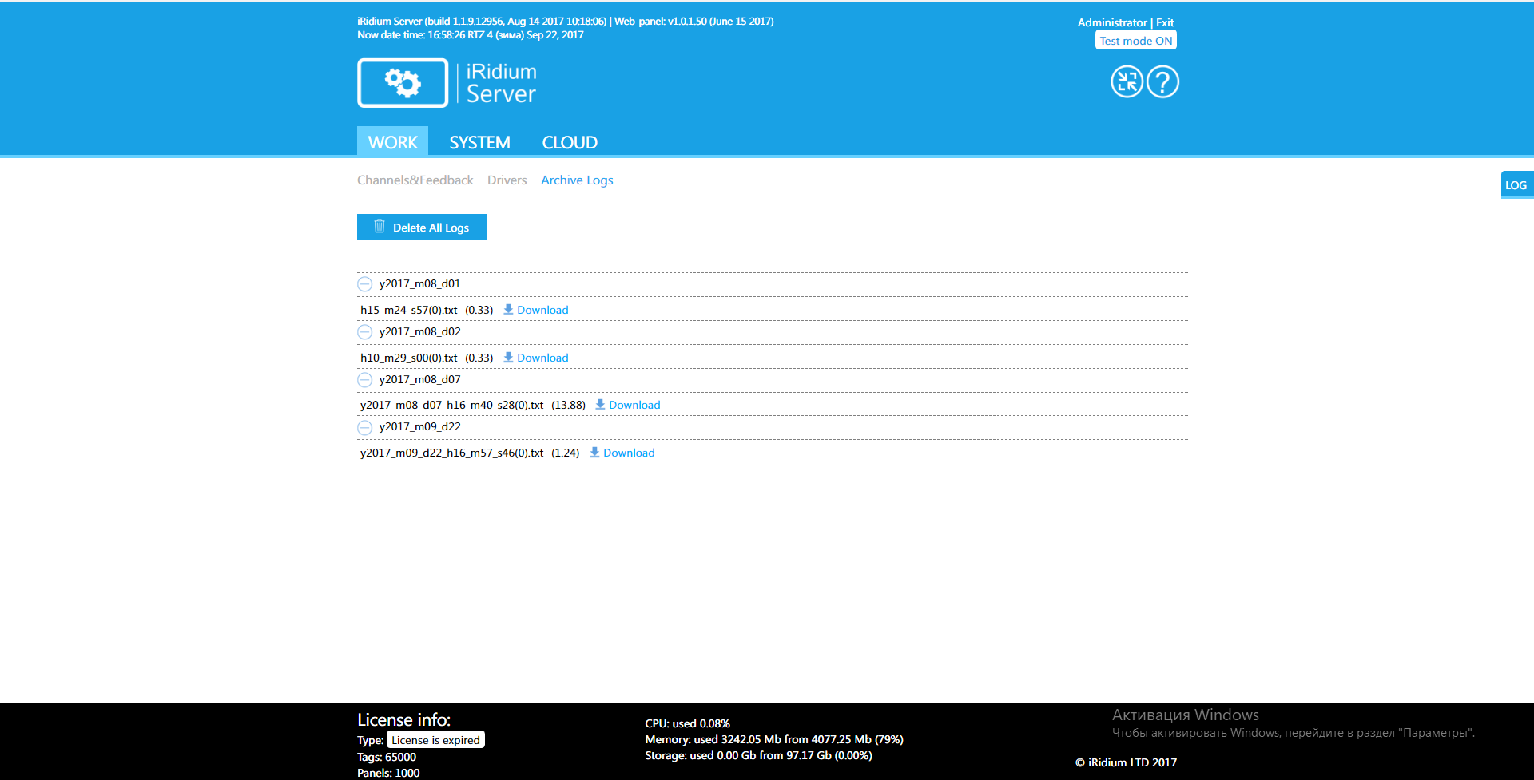Click the Panels: 1000 license text
This screenshot has width=1534, height=780.
click(x=388, y=773)
